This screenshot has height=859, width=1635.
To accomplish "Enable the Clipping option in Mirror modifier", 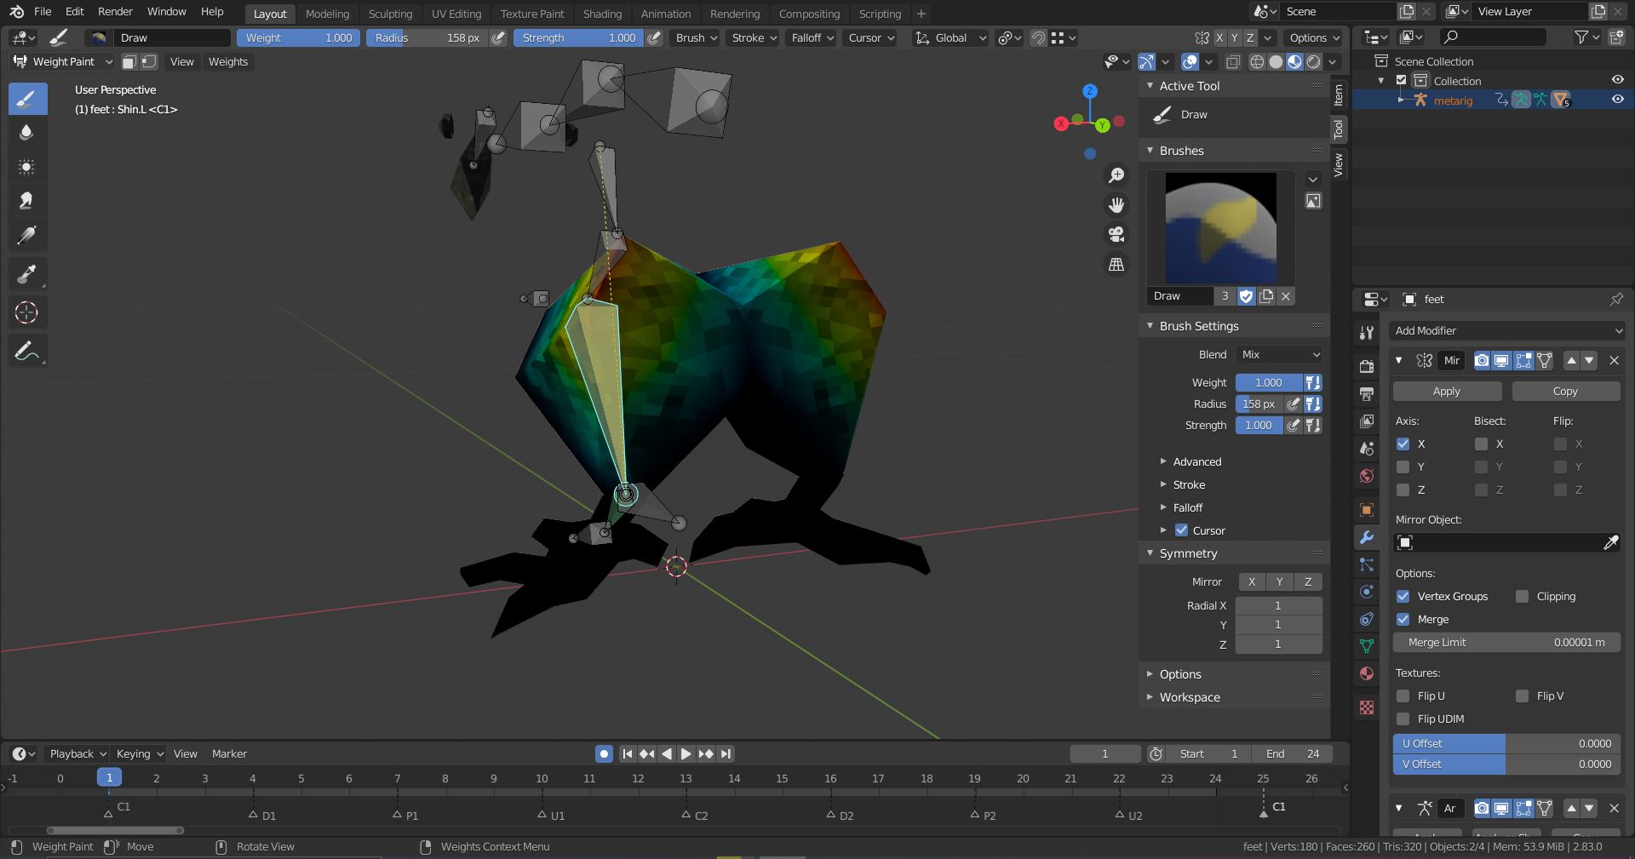I will [x=1523, y=597].
